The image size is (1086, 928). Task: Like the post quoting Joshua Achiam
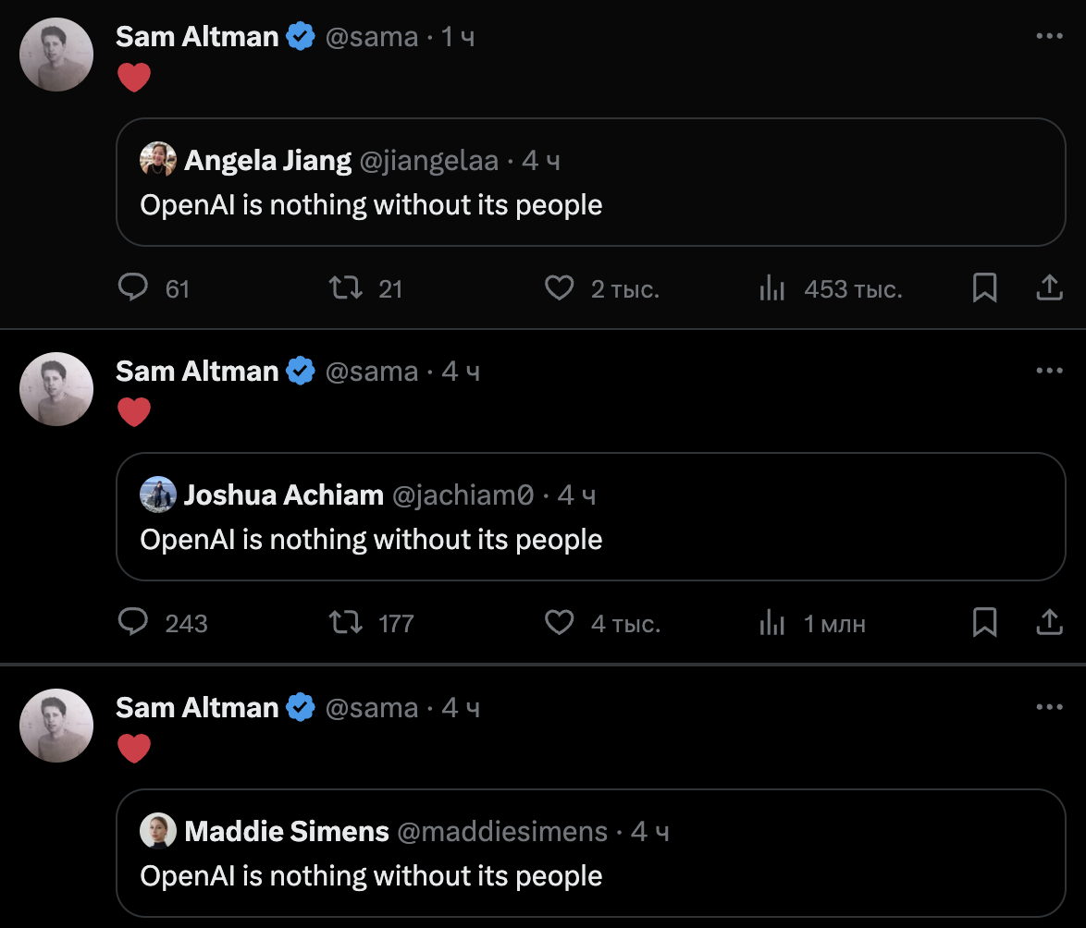click(x=559, y=624)
